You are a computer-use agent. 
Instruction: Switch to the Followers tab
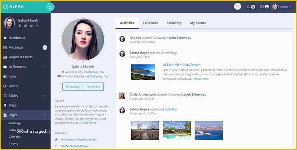[151, 23]
